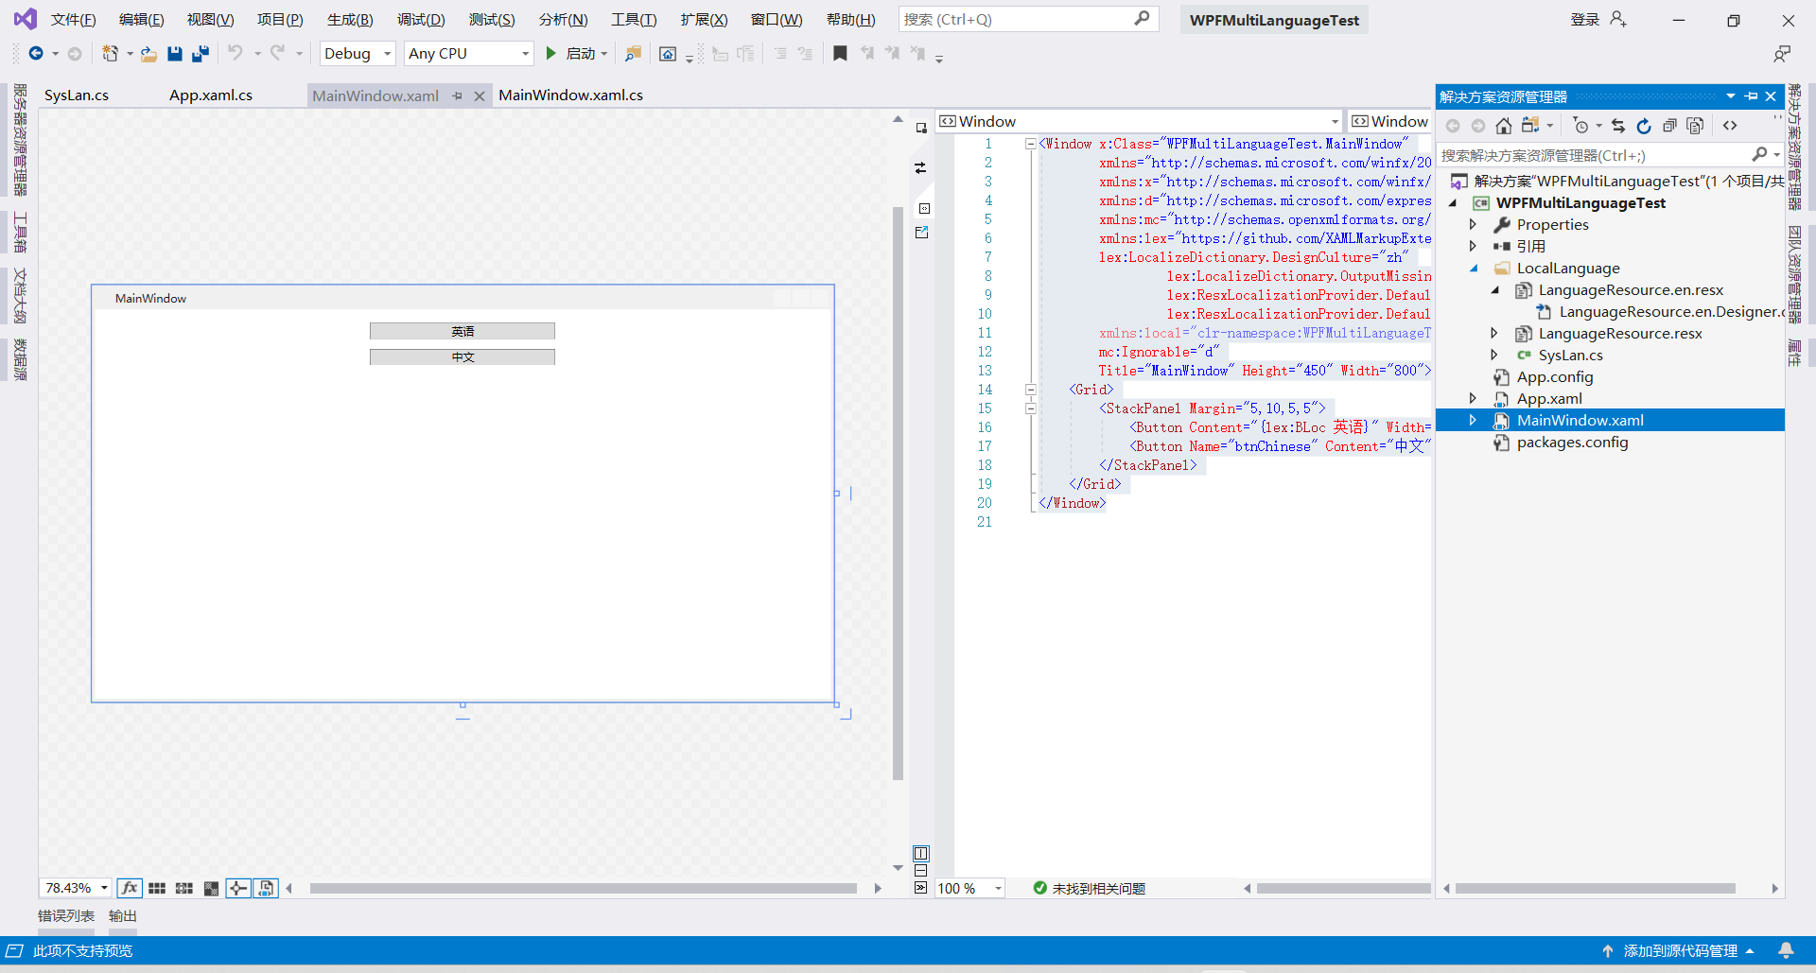
Task: Switch to the MainWindow.xaml.cs tab
Action: [x=571, y=96]
